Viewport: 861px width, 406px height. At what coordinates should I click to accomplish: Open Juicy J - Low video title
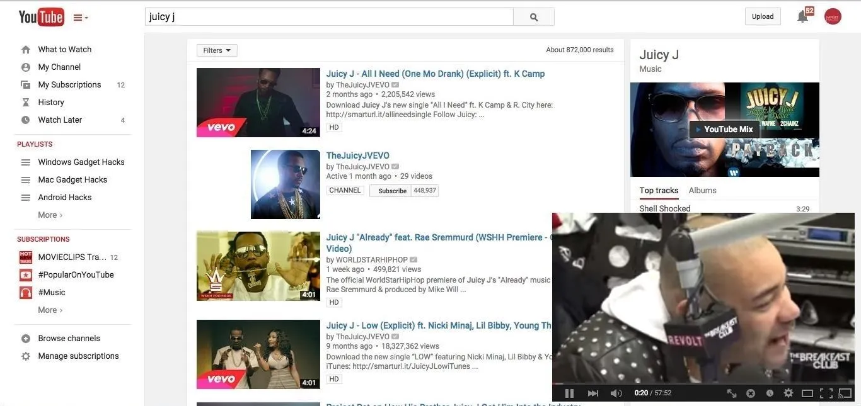(x=439, y=325)
